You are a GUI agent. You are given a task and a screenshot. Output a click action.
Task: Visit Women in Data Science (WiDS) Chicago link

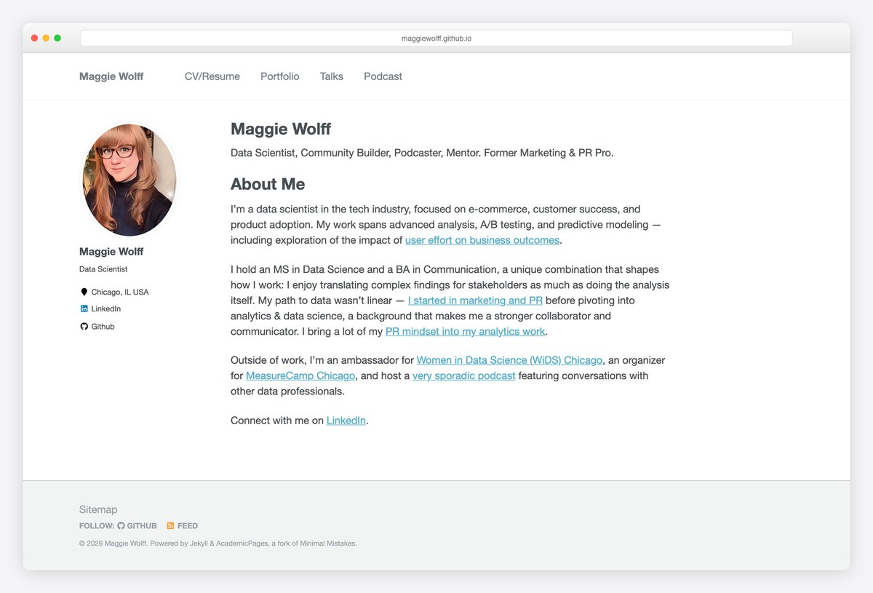point(509,360)
